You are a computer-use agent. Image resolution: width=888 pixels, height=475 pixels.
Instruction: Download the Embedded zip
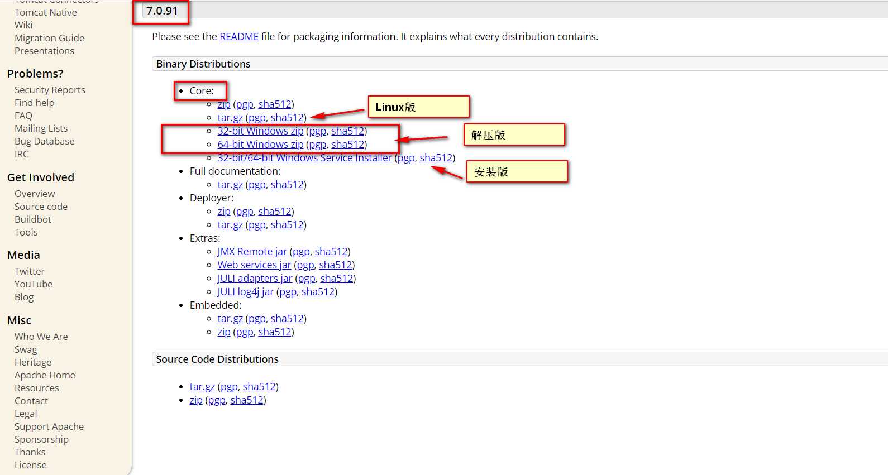(x=224, y=332)
